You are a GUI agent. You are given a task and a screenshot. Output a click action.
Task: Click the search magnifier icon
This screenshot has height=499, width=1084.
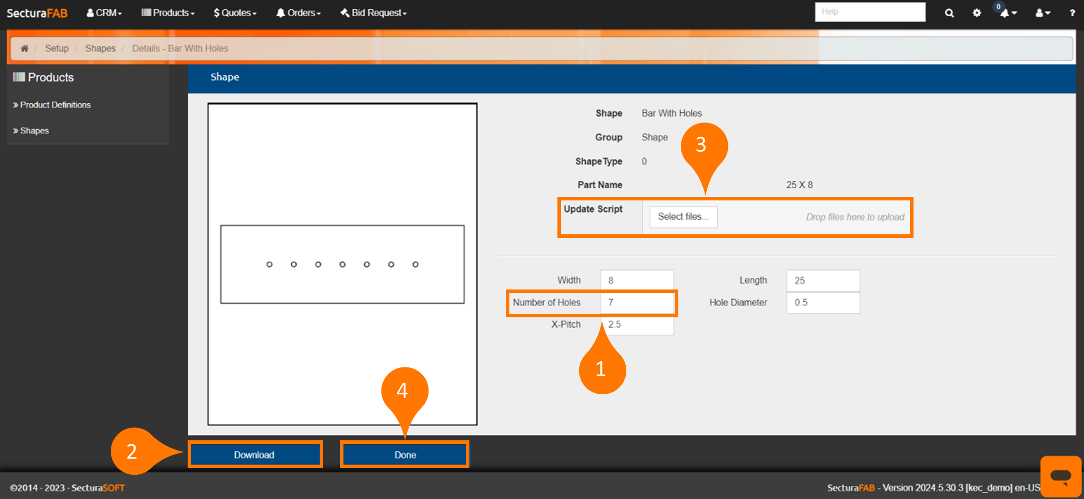click(x=949, y=13)
